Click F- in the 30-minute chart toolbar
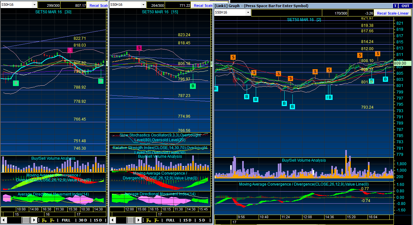The image size is (413, 225). [52, 220]
